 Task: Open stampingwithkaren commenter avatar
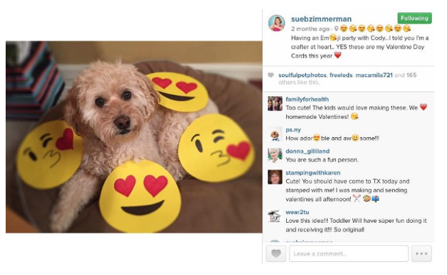coord(275,177)
